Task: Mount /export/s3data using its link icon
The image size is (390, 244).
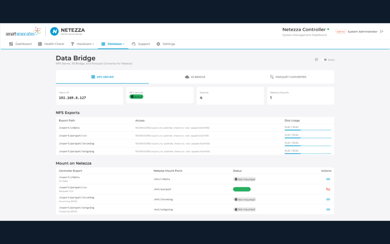Action: click(328, 179)
